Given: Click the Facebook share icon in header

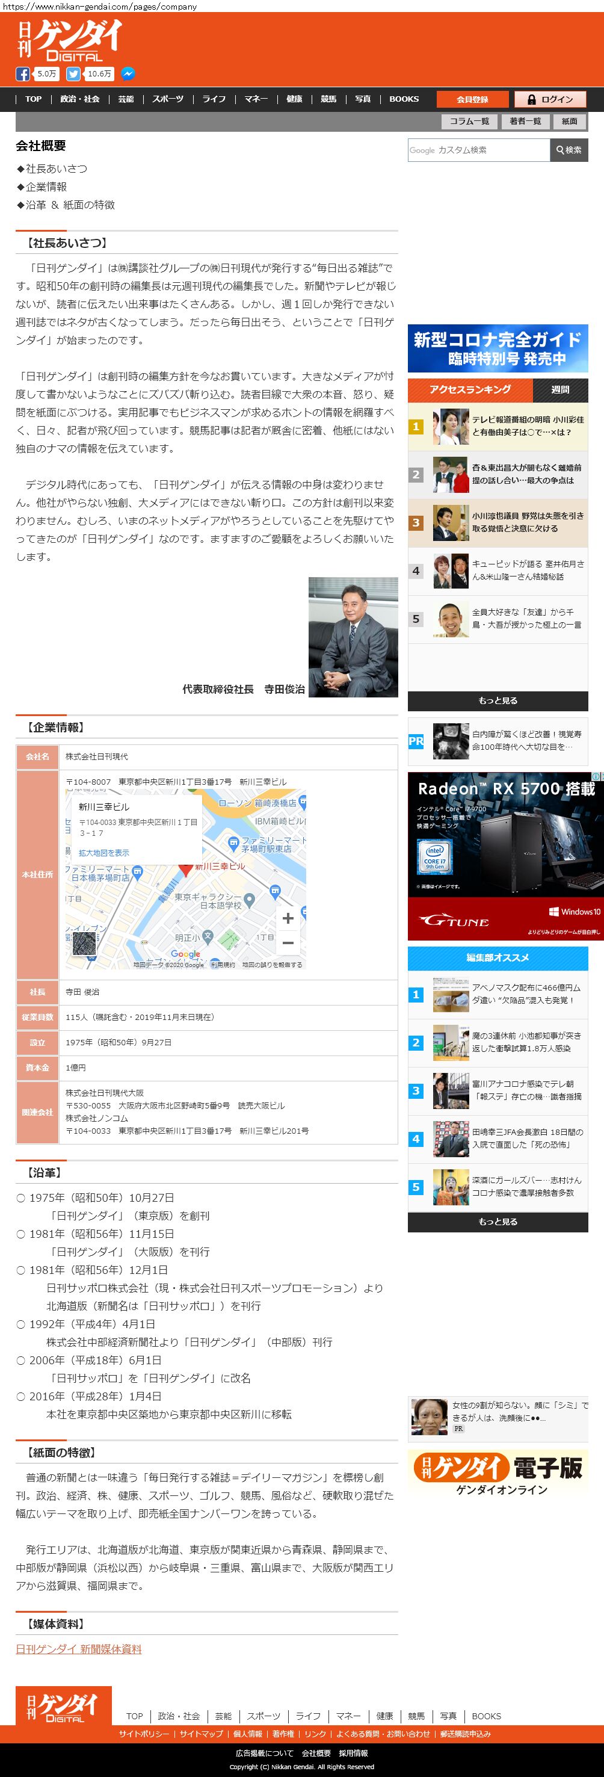Looking at the screenshot, I should tap(23, 74).
